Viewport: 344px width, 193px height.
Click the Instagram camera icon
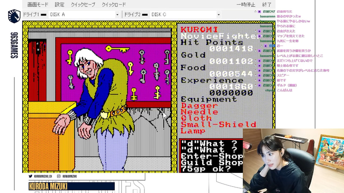coord(59,176)
